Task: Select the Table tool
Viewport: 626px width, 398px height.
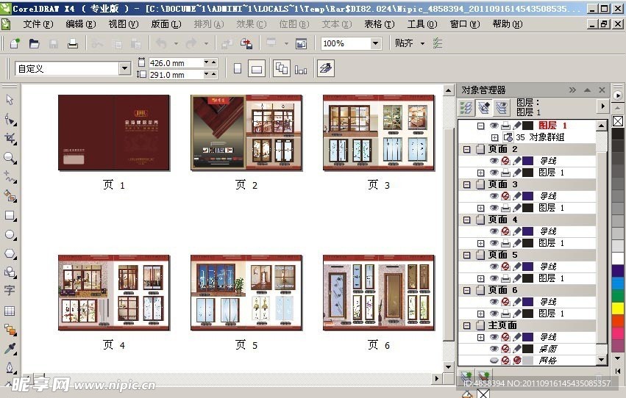Action: [x=10, y=311]
